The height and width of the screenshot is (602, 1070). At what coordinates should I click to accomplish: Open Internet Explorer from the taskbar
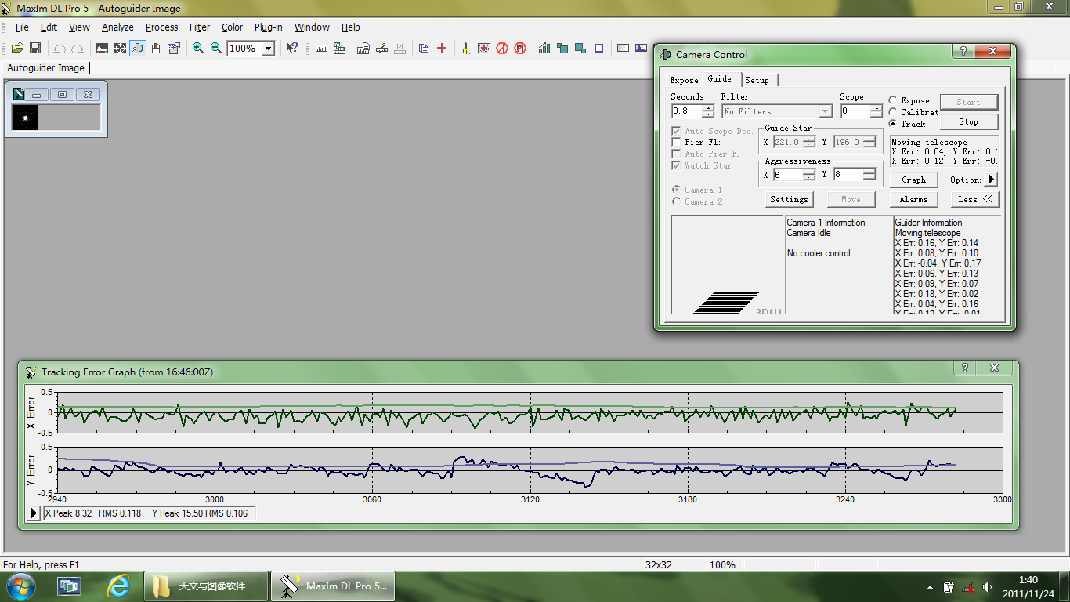tap(118, 586)
